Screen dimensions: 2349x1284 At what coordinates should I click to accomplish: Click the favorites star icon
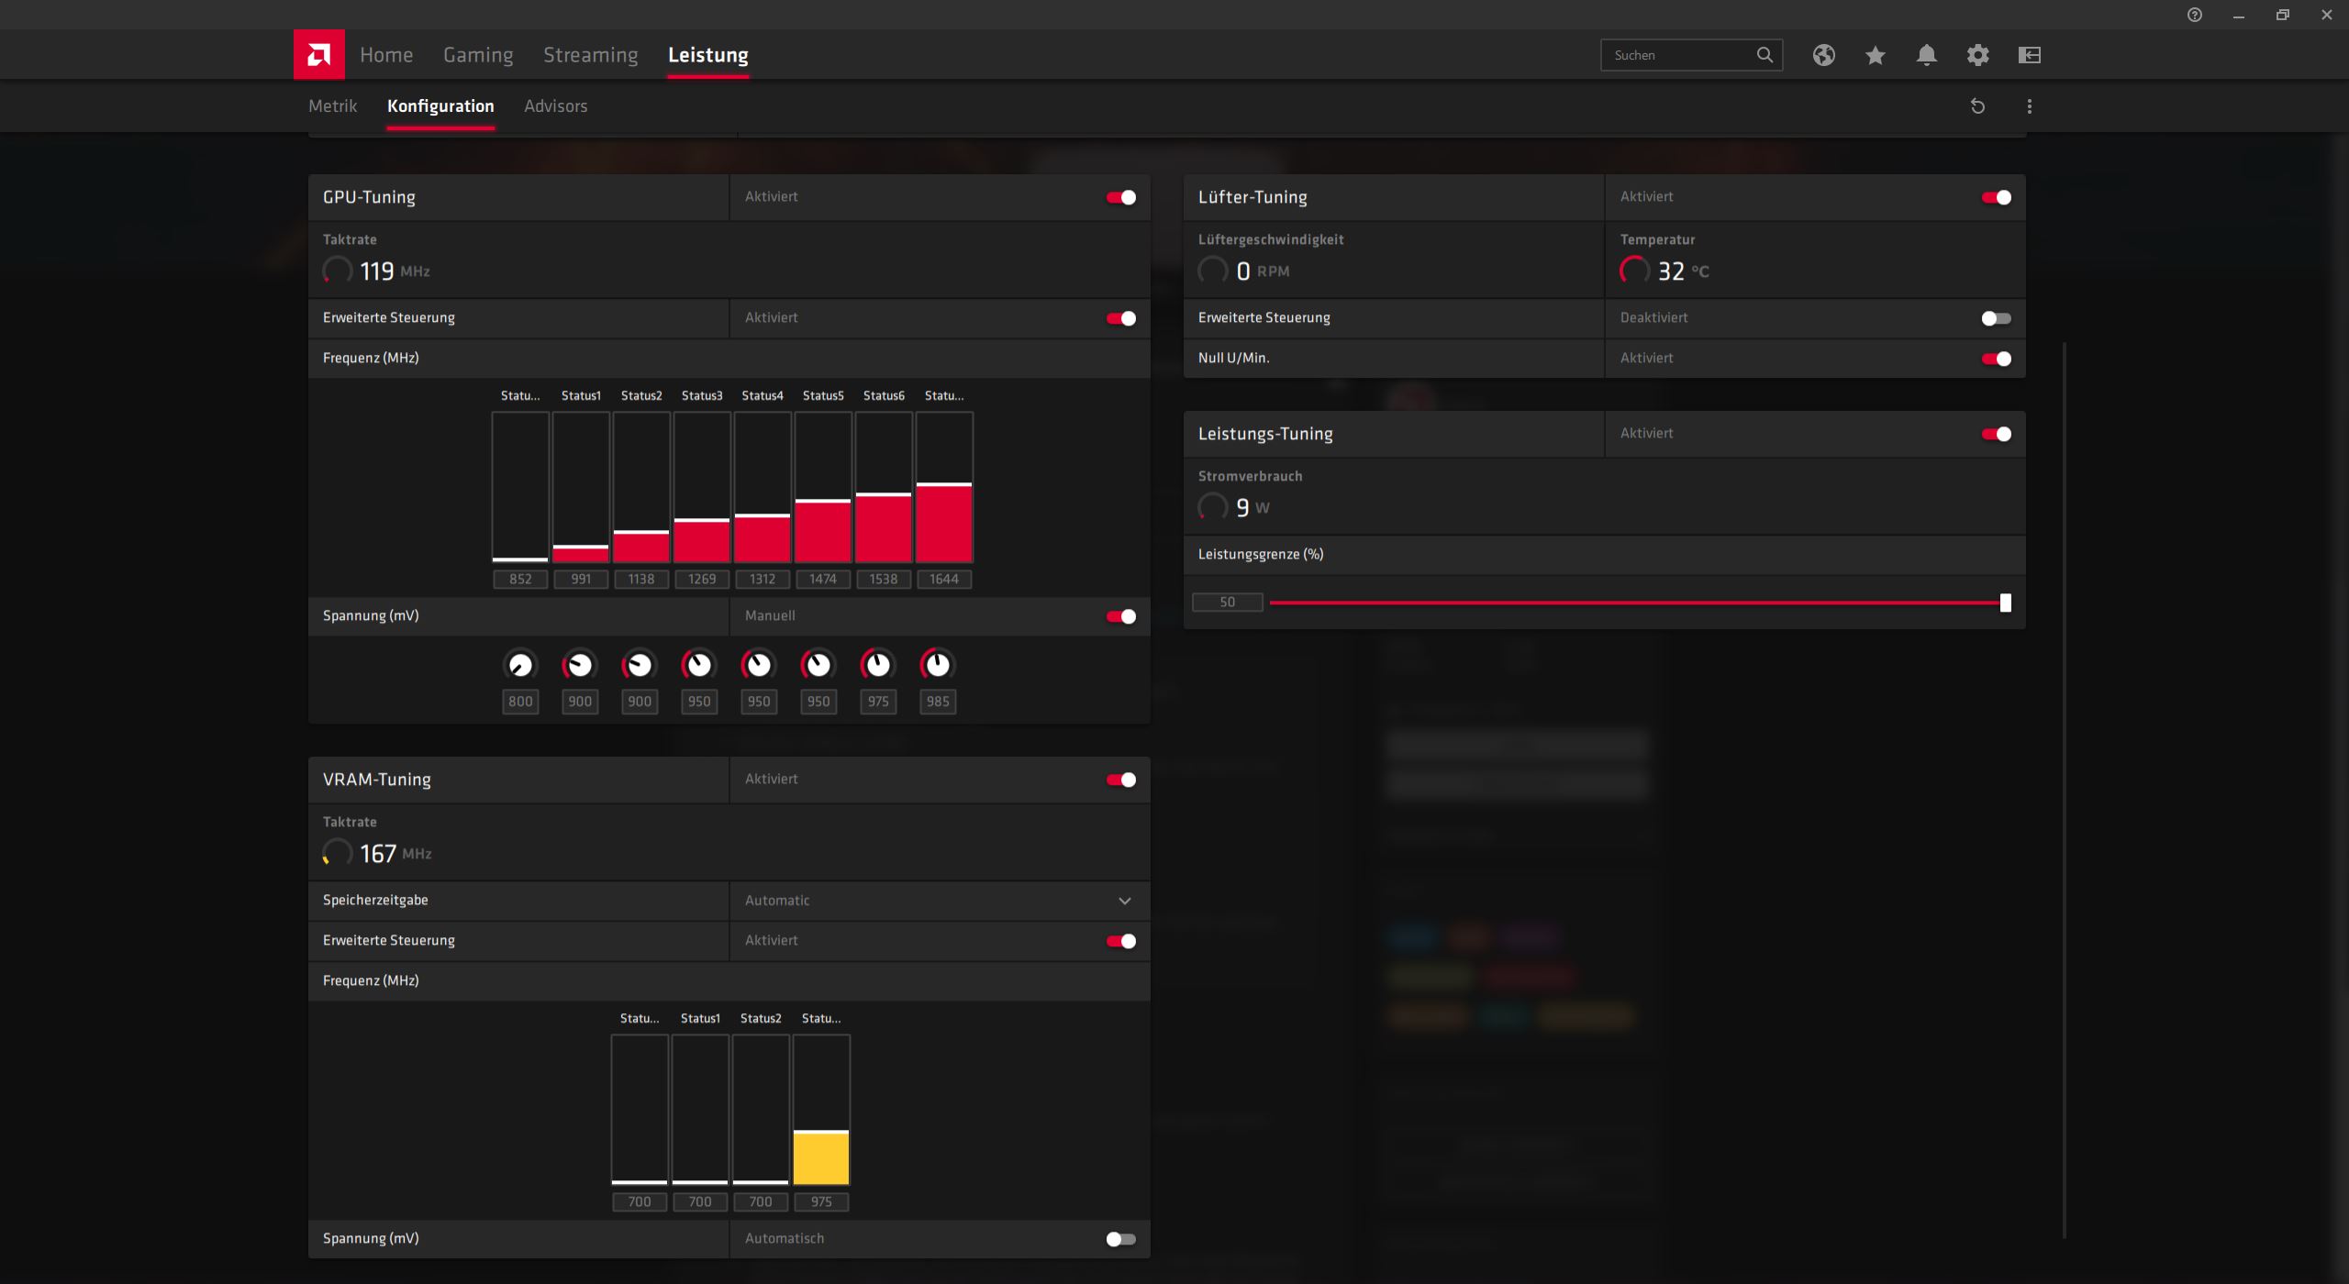[x=1875, y=55]
